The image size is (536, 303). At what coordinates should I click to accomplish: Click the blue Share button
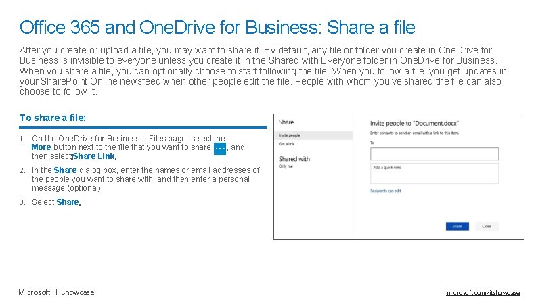pyautogui.click(x=457, y=226)
